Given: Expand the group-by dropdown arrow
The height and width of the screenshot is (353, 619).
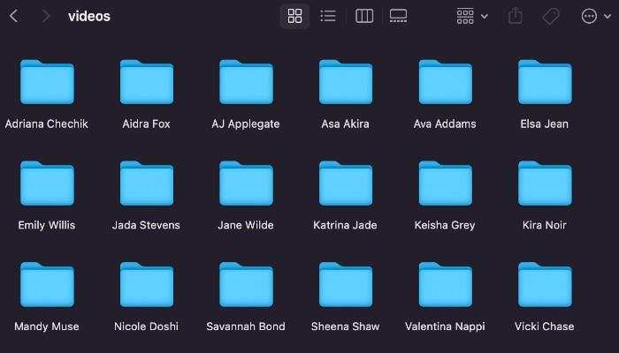Looking at the screenshot, I should coord(485,17).
